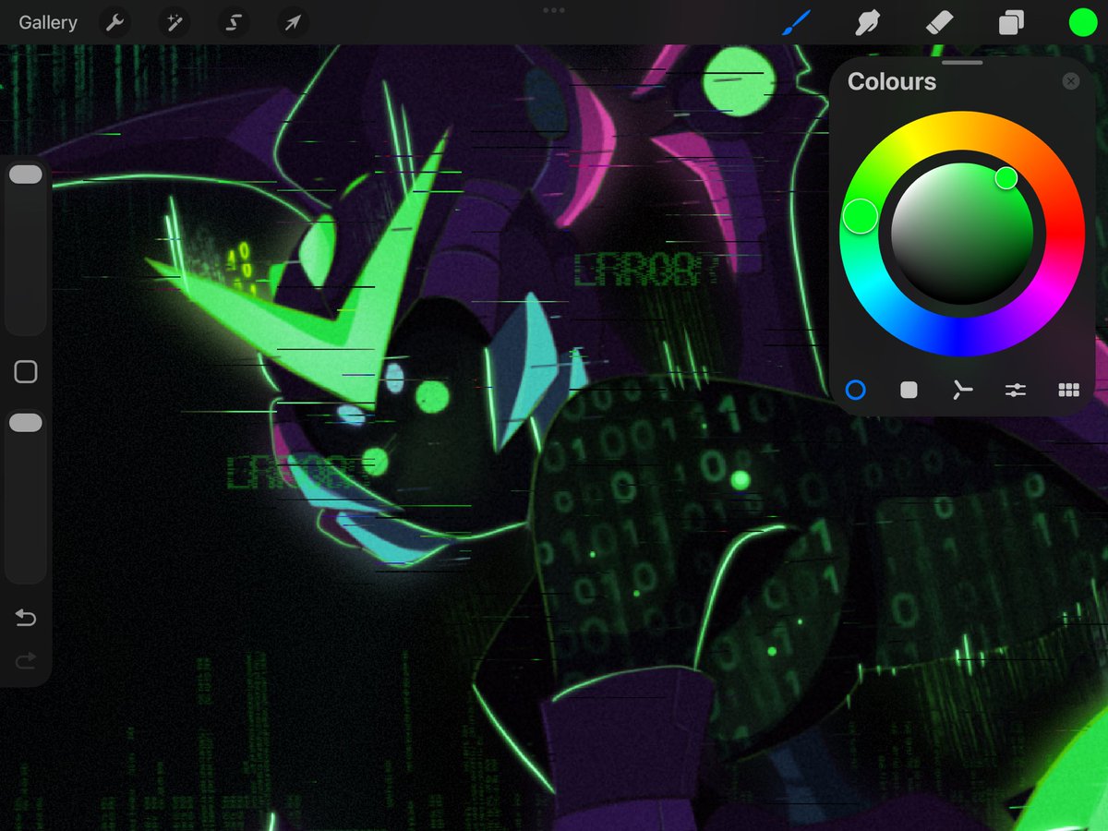Tap the three-dot handle at top centre

click(554, 10)
